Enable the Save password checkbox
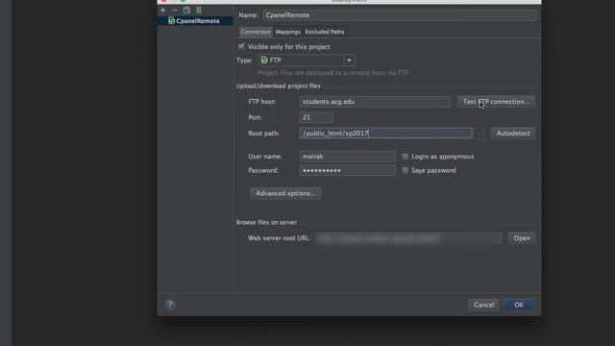 point(406,170)
